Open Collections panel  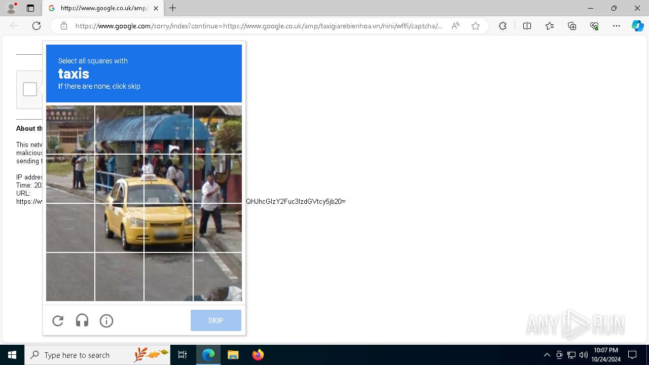[572, 26]
